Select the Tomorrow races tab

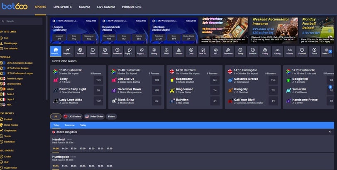click(70, 125)
